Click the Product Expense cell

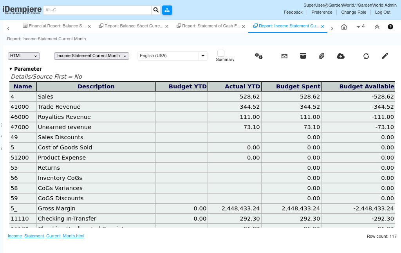click(96, 158)
